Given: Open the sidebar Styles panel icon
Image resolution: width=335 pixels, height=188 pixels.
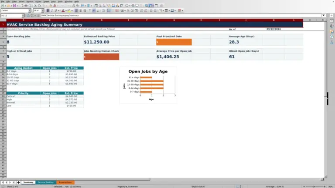Looking at the screenshot, I should pos(332,26).
